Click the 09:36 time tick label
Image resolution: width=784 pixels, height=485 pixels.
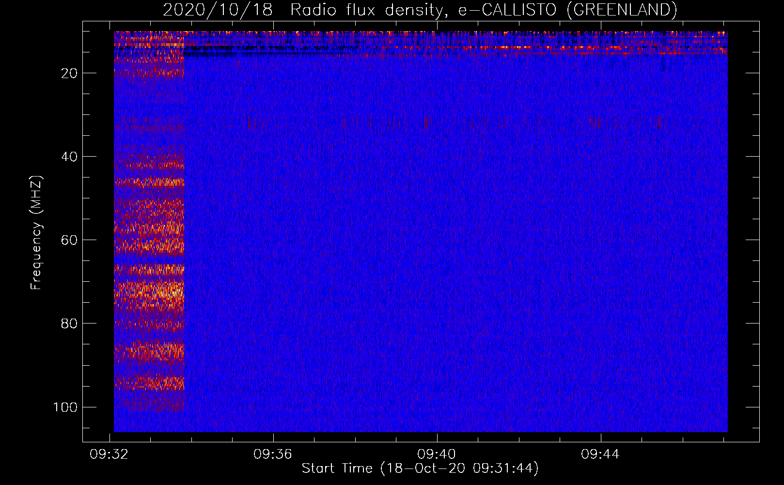(273, 454)
